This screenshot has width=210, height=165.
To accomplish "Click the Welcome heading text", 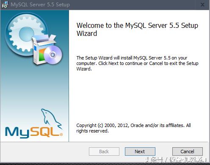I will (x=137, y=30).
